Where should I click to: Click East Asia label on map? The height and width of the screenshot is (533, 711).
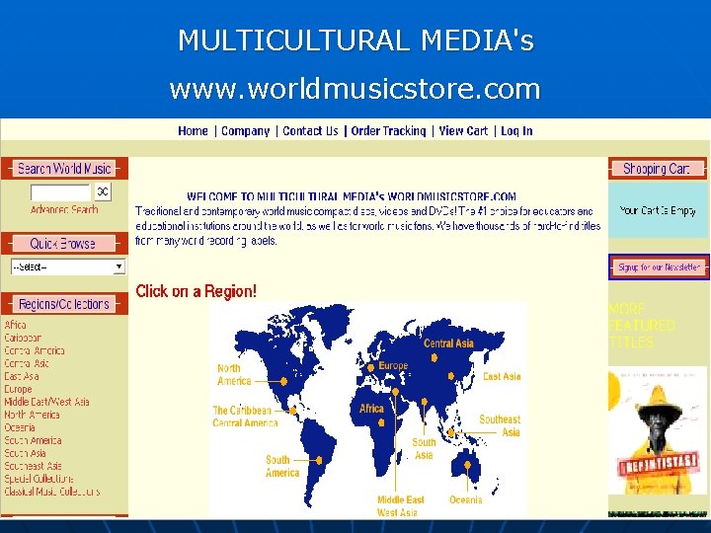(502, 377)
